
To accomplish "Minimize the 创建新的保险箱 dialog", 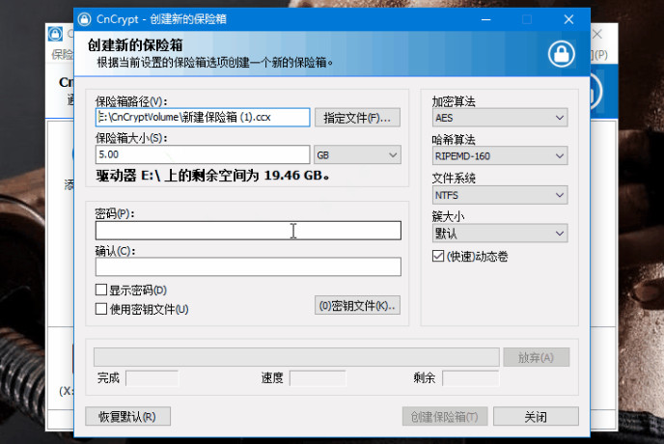I will 486,19.
